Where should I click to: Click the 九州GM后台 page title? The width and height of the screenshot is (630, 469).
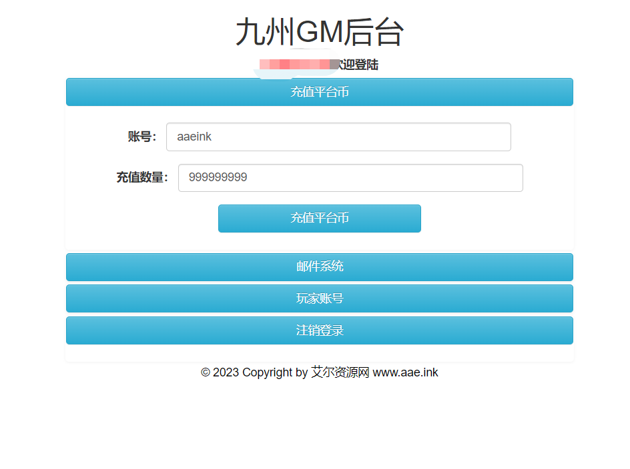point(320,32)
